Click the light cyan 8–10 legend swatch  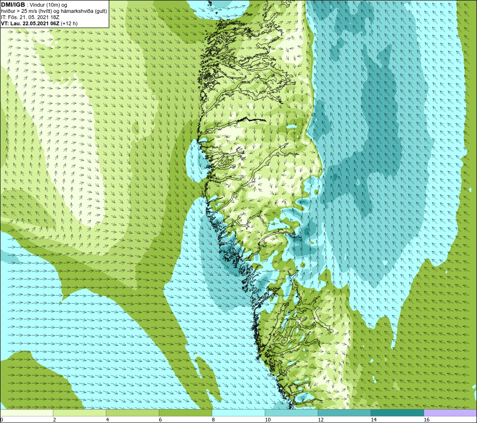(x=238, y=413)
